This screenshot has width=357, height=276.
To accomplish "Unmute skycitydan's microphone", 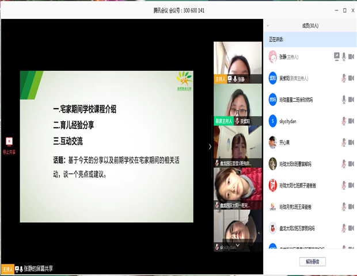I will tap(344, 120).
